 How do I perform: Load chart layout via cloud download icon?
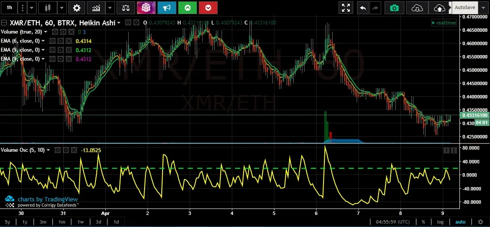pos(417,8)
